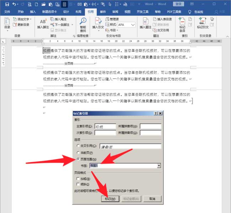Screen dimensions: 231x213
Task: Click Insert Citation (插入引文)
Action: [98, 24]
